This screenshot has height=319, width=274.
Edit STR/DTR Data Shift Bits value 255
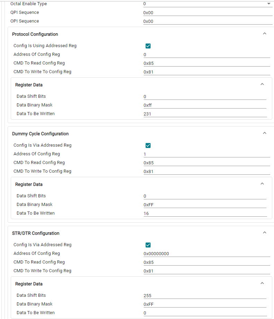point(205,296)
